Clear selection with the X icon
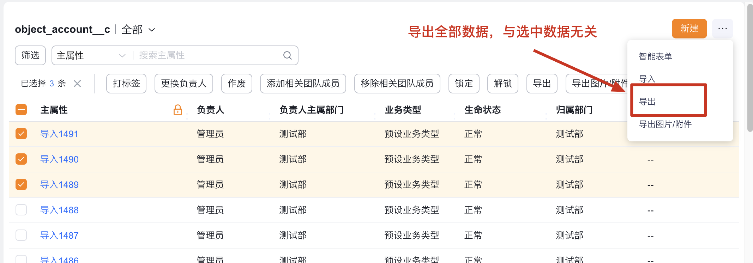 point(77,84)
